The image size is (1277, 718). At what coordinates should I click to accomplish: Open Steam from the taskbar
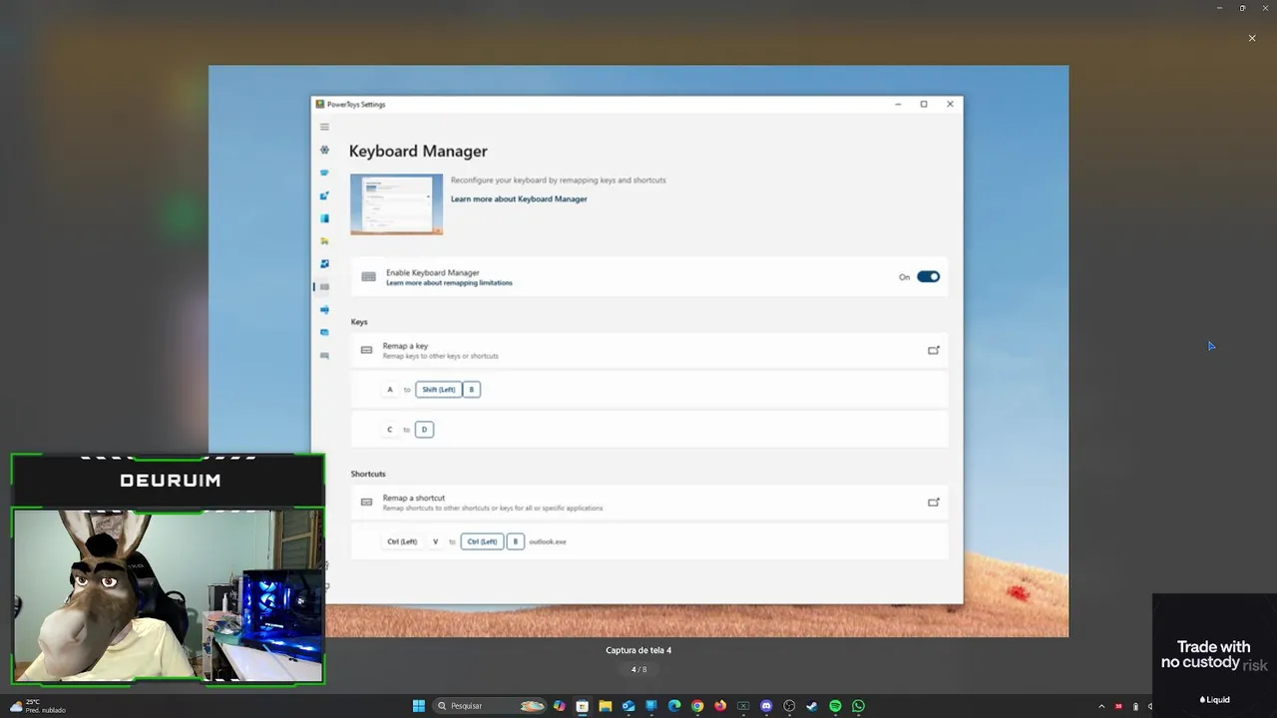[812, 706]
